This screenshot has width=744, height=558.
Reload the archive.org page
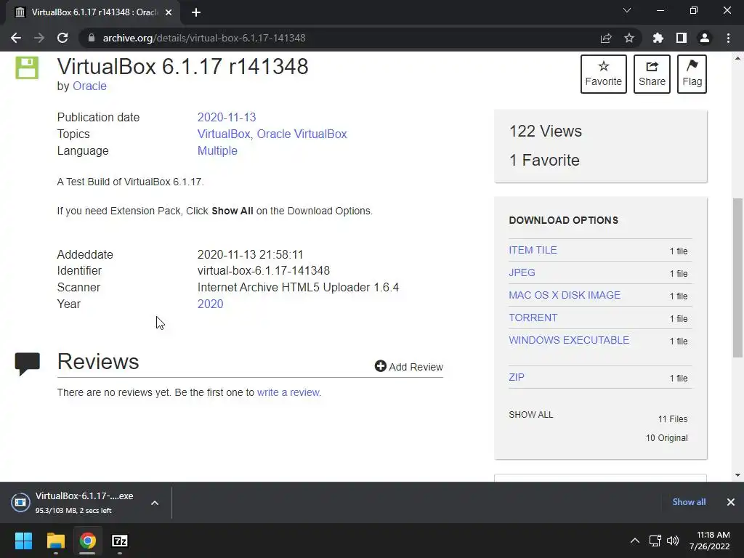click(62, 38)
